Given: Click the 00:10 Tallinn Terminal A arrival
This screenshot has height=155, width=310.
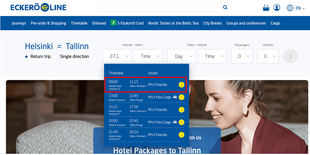Looking at the screenshot, I should click(138, 134).
